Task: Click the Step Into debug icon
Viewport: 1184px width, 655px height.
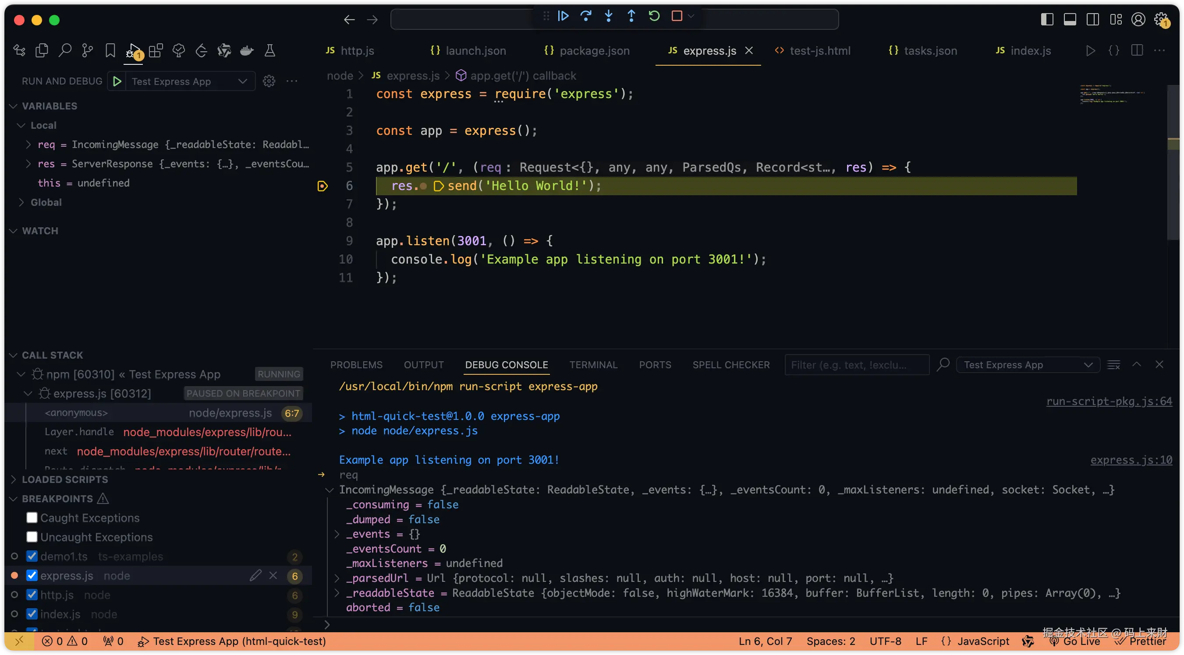Action: pos(608,16)
